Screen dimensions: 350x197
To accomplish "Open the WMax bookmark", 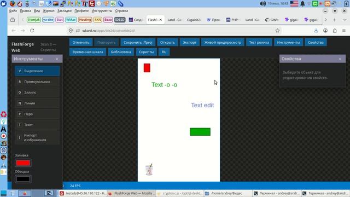I will [x=71, y=20].
